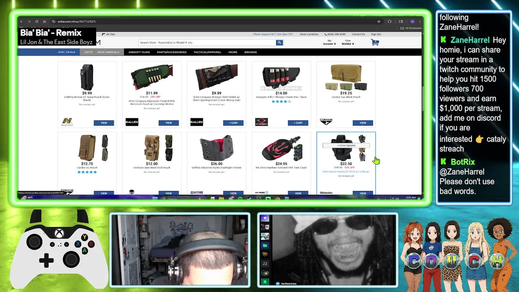Open the music note playlist in Spotify sidebar
The width and height of the screenshot is (519, 292).
[x=265, y=264]
